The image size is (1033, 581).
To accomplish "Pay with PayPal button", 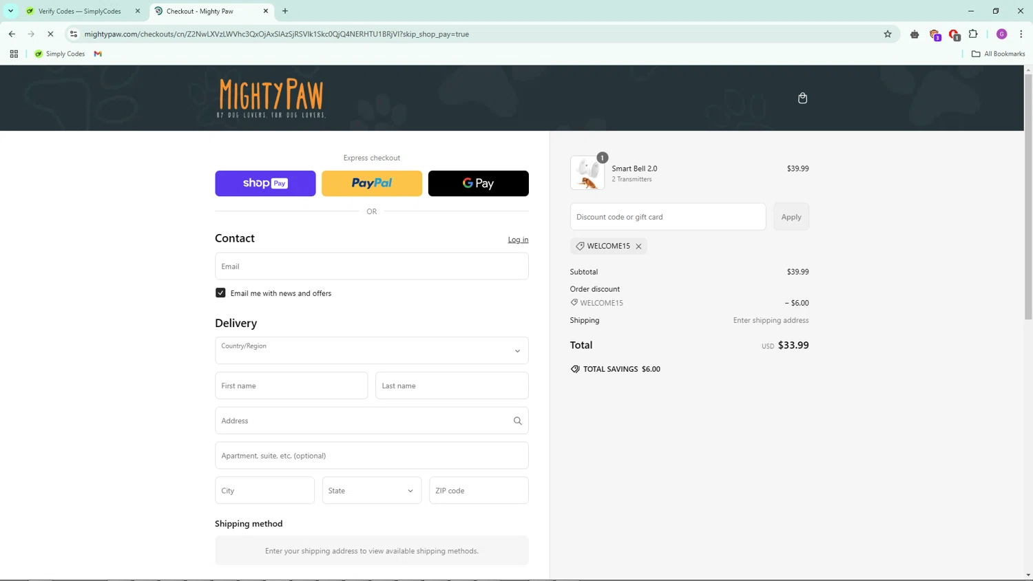I will click(x=372, y=183).
